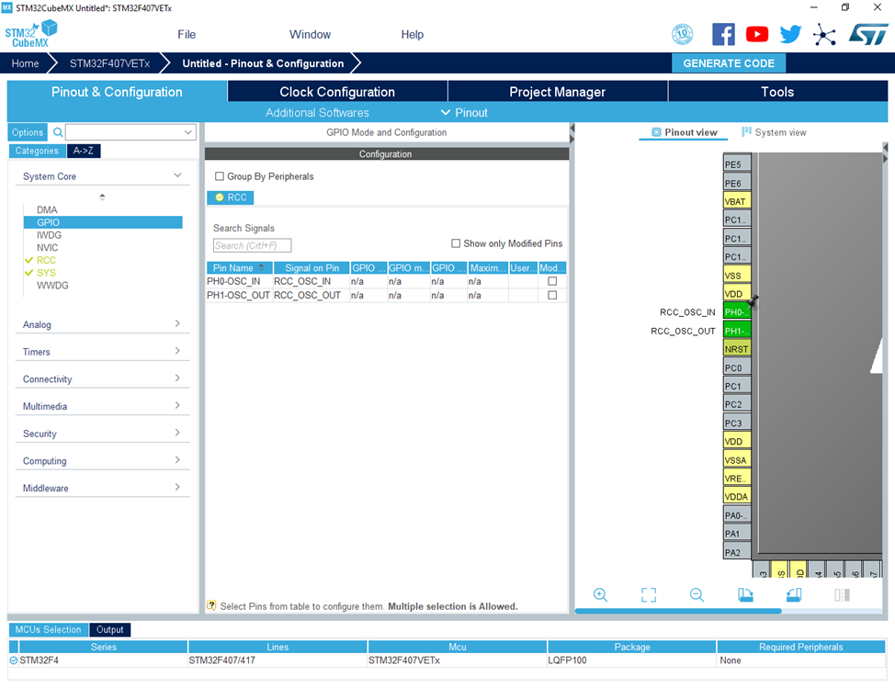Expand the Security category
Screen dimensions: 895x688
tap(177, 433)
